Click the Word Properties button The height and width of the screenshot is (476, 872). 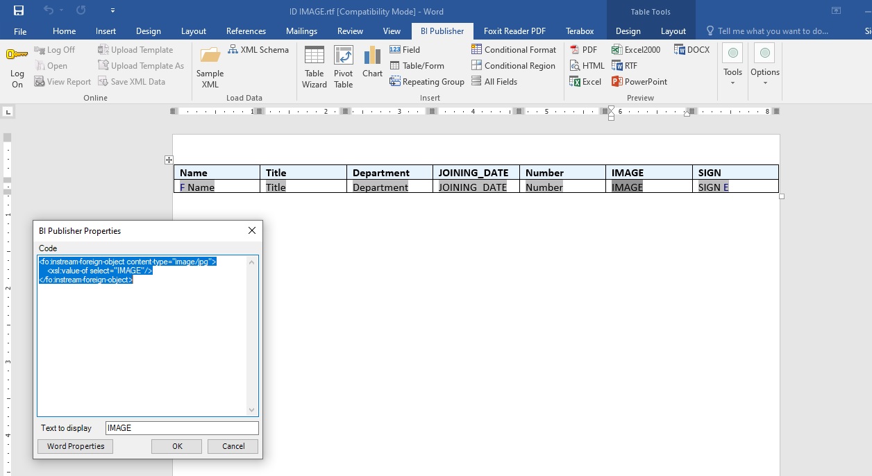[x=76, y=447]
